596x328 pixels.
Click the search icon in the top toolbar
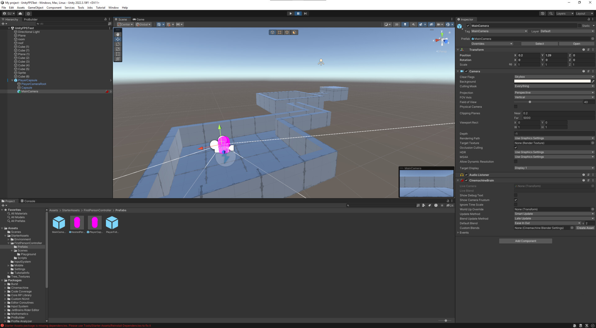(x=551, y=13)
